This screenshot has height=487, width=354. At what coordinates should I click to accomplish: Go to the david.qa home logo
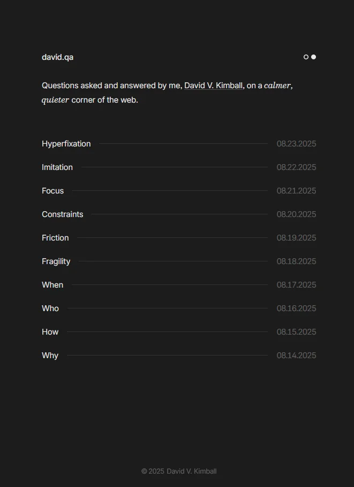[57, 57]
